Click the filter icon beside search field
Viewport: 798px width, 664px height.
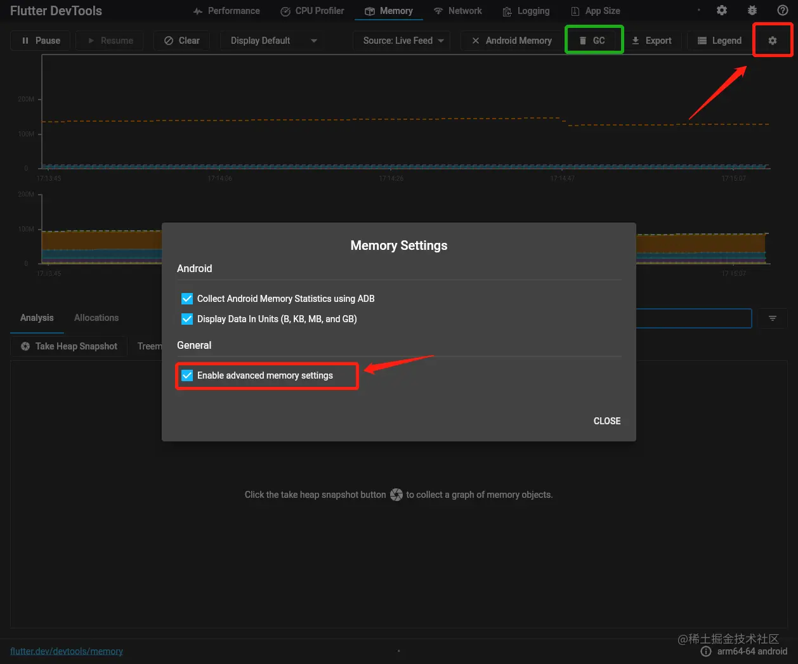click(x=773, y=318)
